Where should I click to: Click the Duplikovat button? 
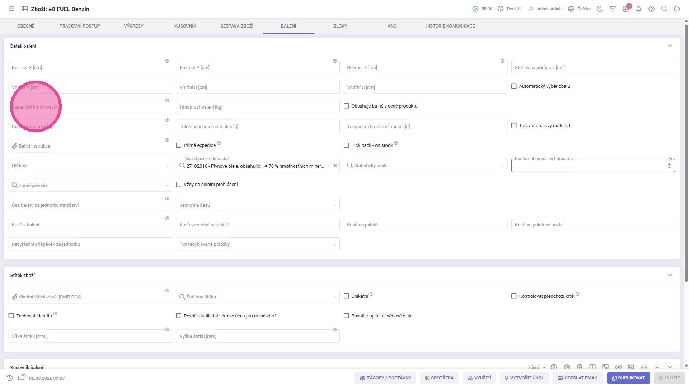[628, 378]
